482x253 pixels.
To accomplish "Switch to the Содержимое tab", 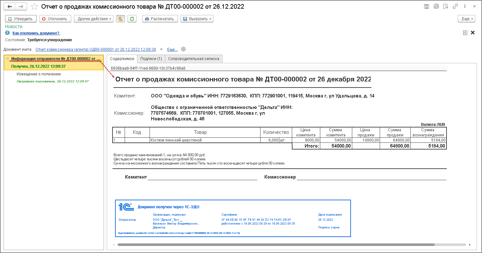I will [x=122, y=59].
